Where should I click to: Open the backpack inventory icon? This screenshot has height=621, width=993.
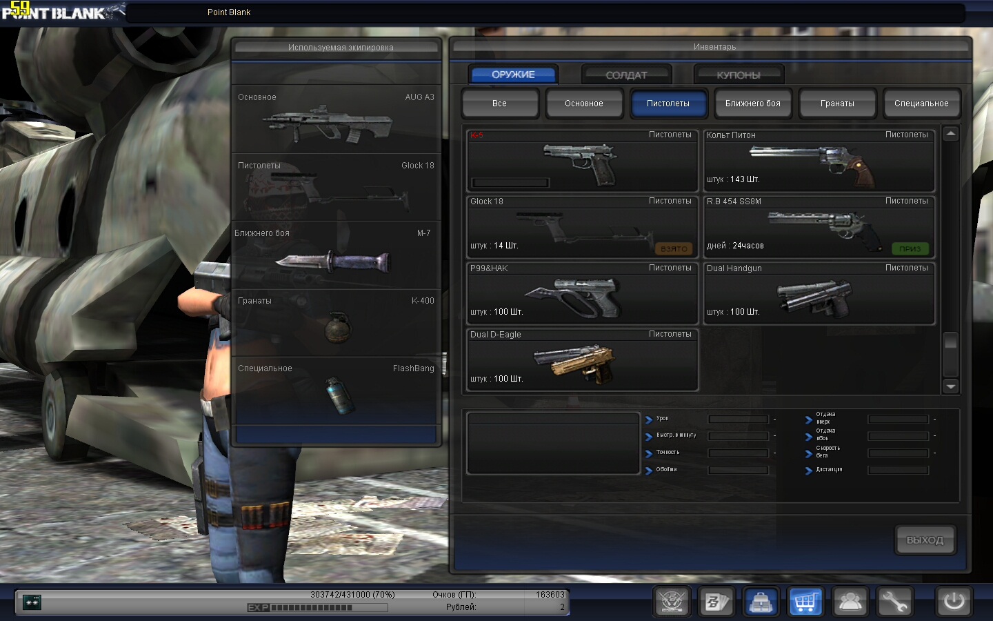coord(761,602)
